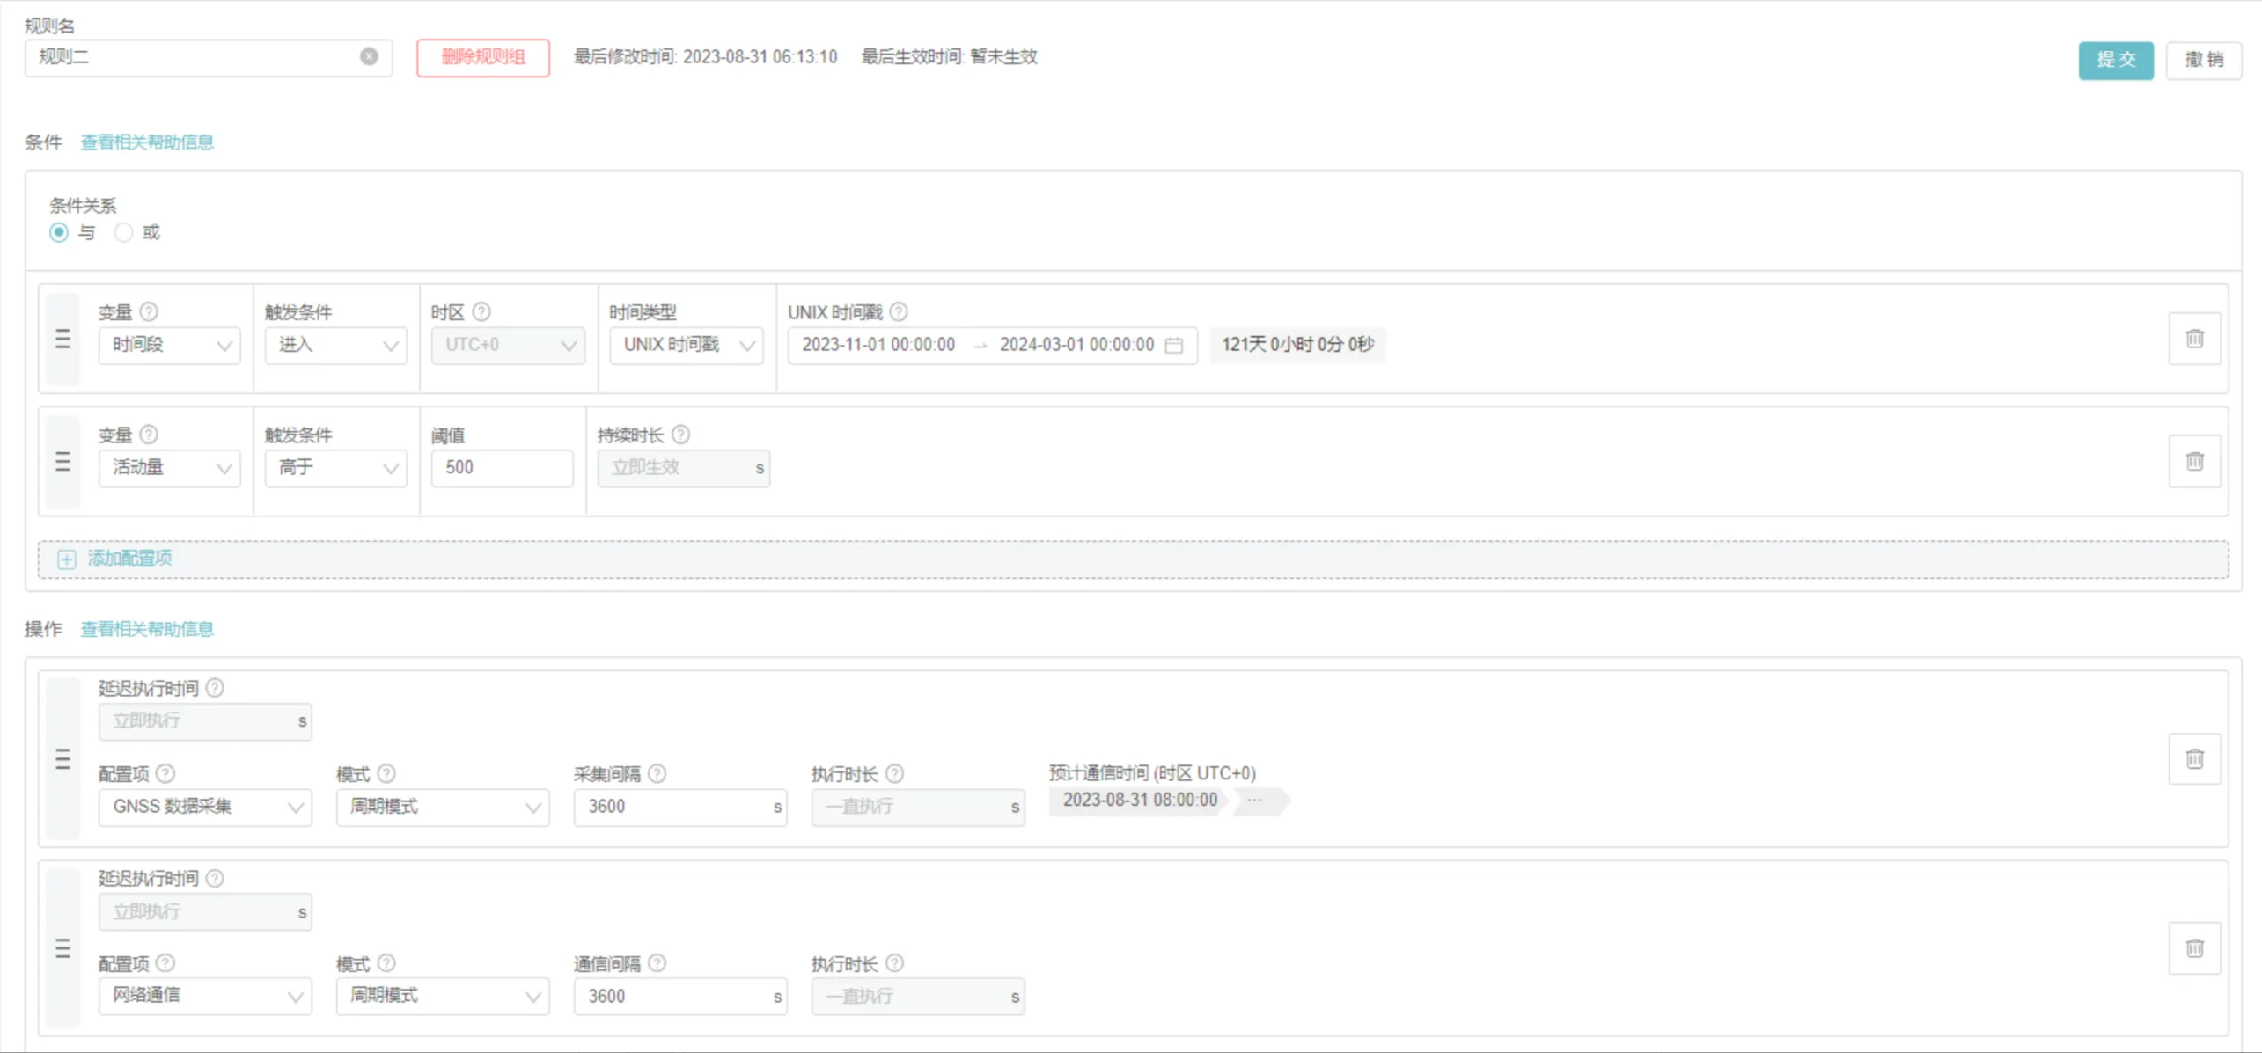2262x1053 pixels.
Task: Expand the GNSS 数据采集 config dropdown
Action: tap(205, 807)
